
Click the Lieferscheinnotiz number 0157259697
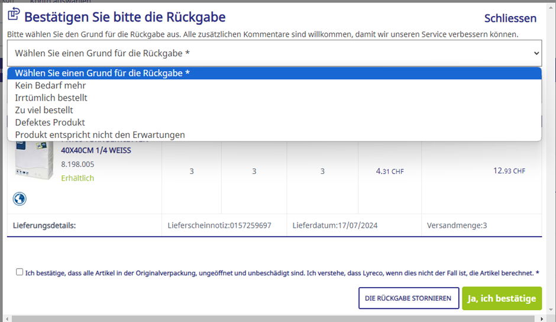[x=250, y=226]
